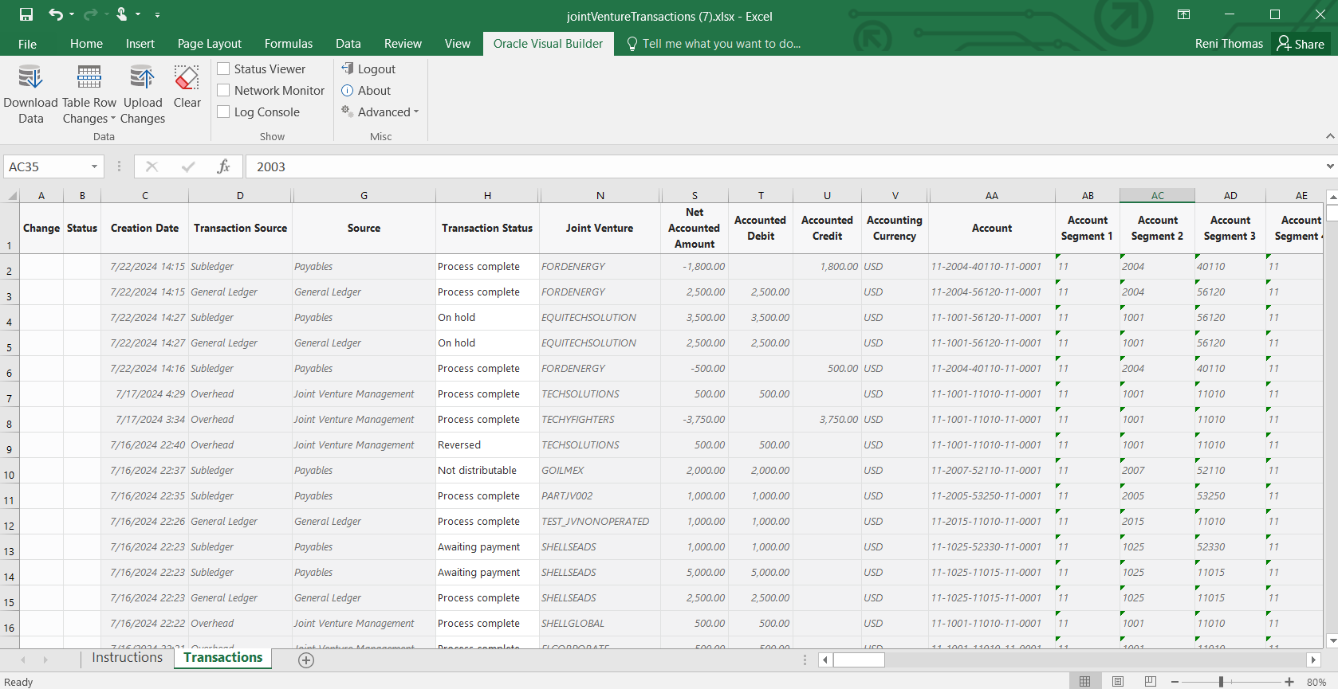Click the Logout icon

click(x=348, y=69)
